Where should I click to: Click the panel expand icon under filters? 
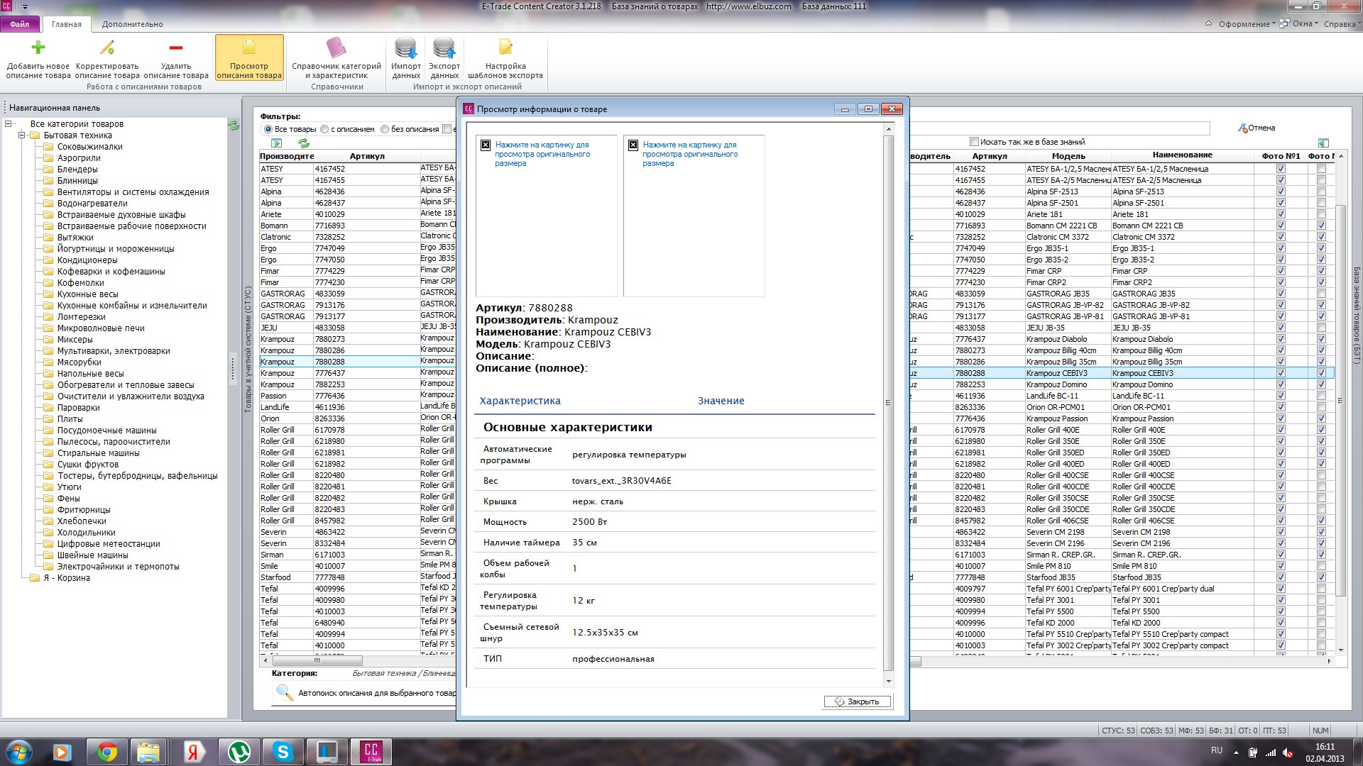click(x=277, y=143)
